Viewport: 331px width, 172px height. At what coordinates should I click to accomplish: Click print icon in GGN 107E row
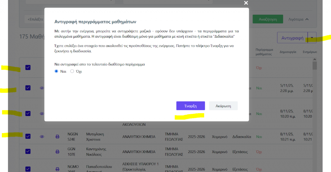point(58,152)
